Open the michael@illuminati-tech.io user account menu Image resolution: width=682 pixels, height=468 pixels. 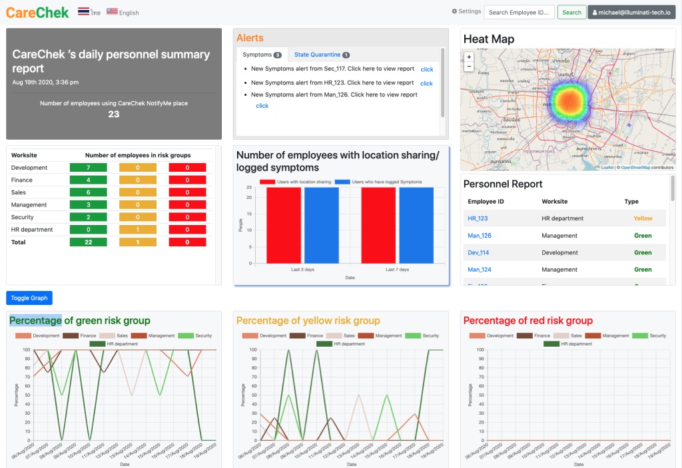631,12
